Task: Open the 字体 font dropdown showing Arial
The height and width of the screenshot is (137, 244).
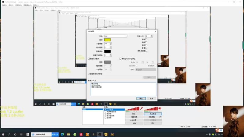Action: pyautogui.click(x=116, y=36)
